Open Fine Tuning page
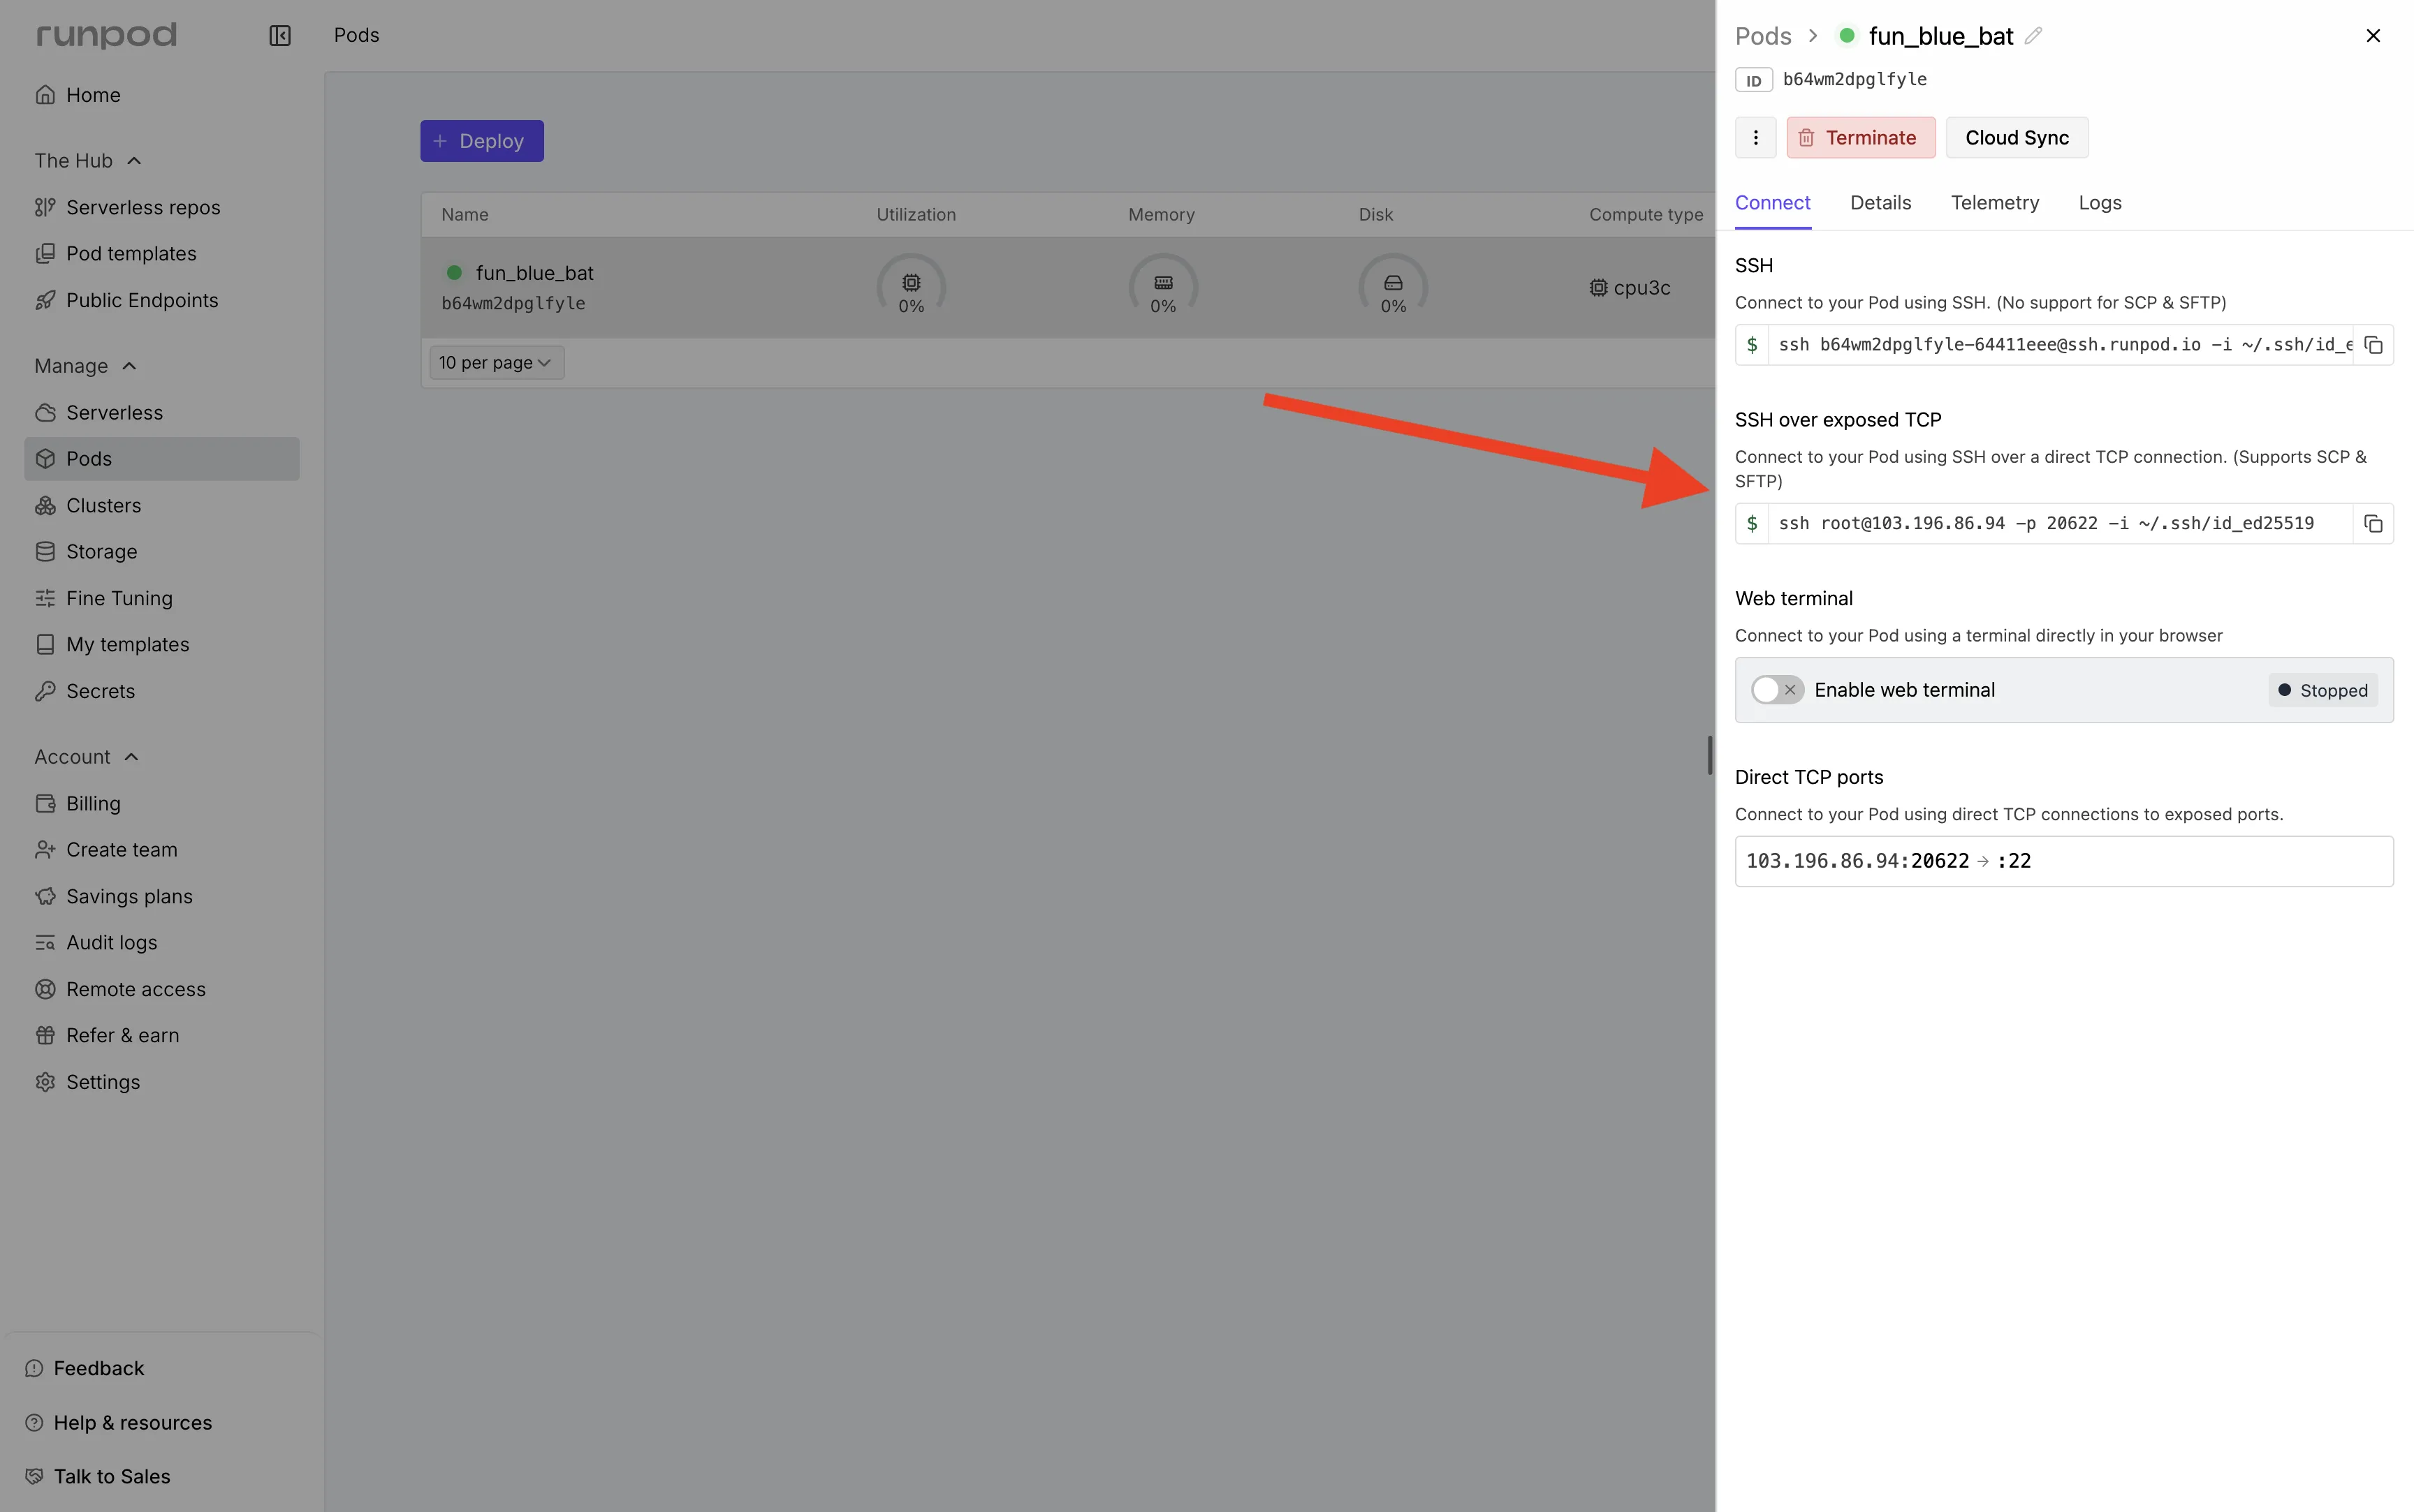 [x=162, y=598]
